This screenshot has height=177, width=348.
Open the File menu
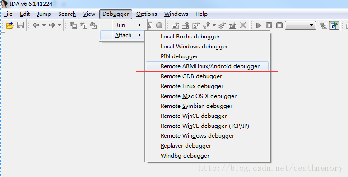pyautogui.click(x=9, y=14)
